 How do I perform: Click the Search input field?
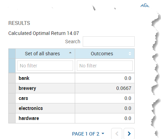pyautogui.click(x=109, y=41)
